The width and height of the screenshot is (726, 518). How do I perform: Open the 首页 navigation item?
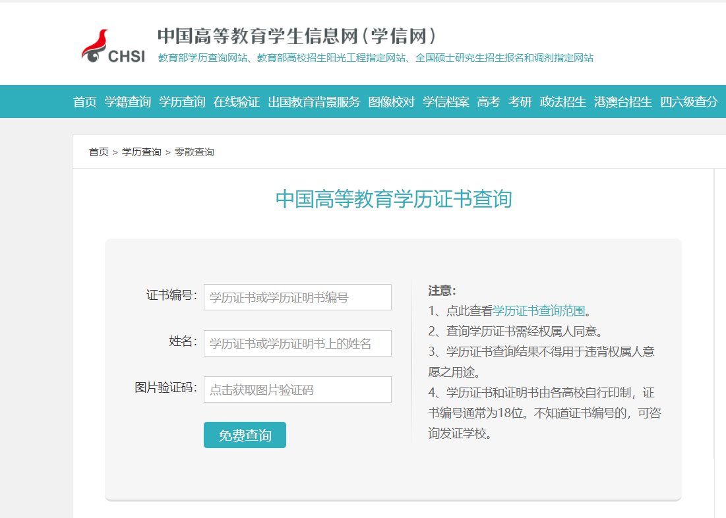point(84,102)
